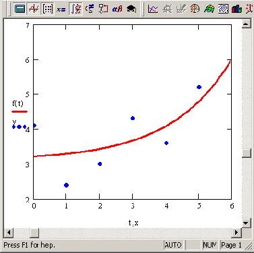Click the blue data point at x=4

tap(166, 143)
